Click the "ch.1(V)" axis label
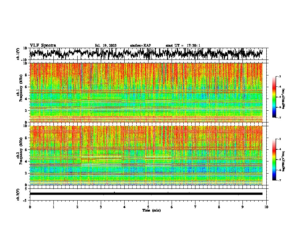Viewport: 300px width, 232px height. [18, 54]
